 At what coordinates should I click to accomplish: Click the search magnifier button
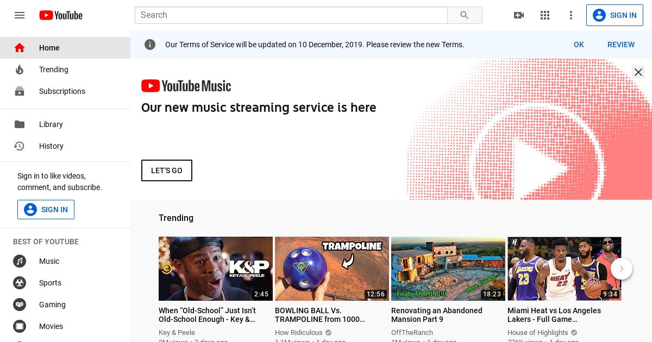coord(465,15)
